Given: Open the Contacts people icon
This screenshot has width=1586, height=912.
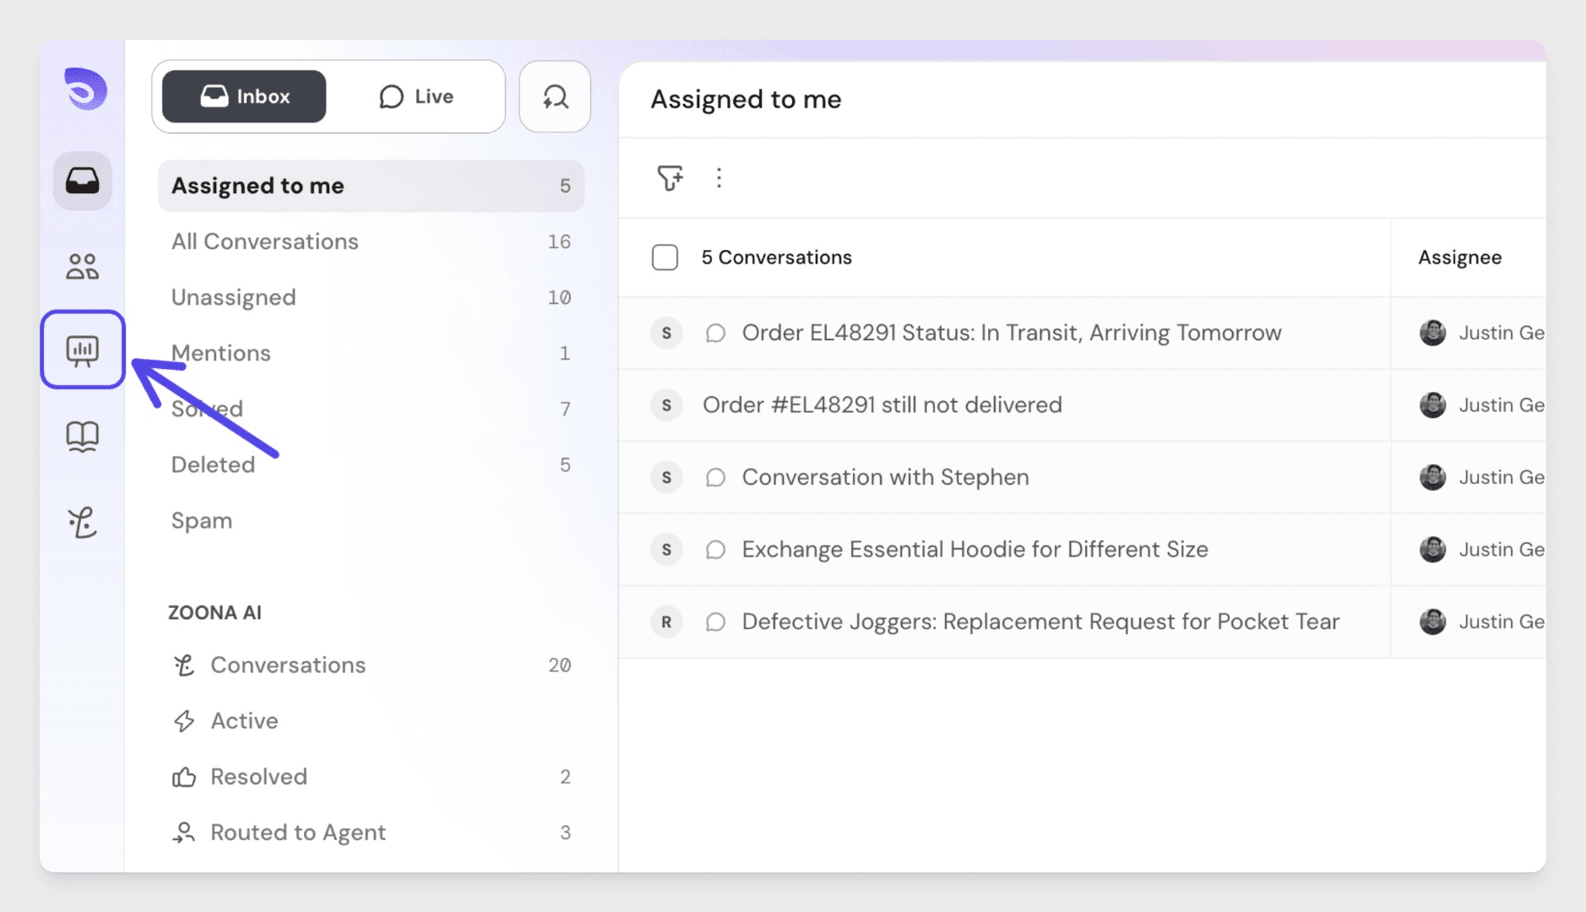Looking at the screenshot, I should click(83, 267).
